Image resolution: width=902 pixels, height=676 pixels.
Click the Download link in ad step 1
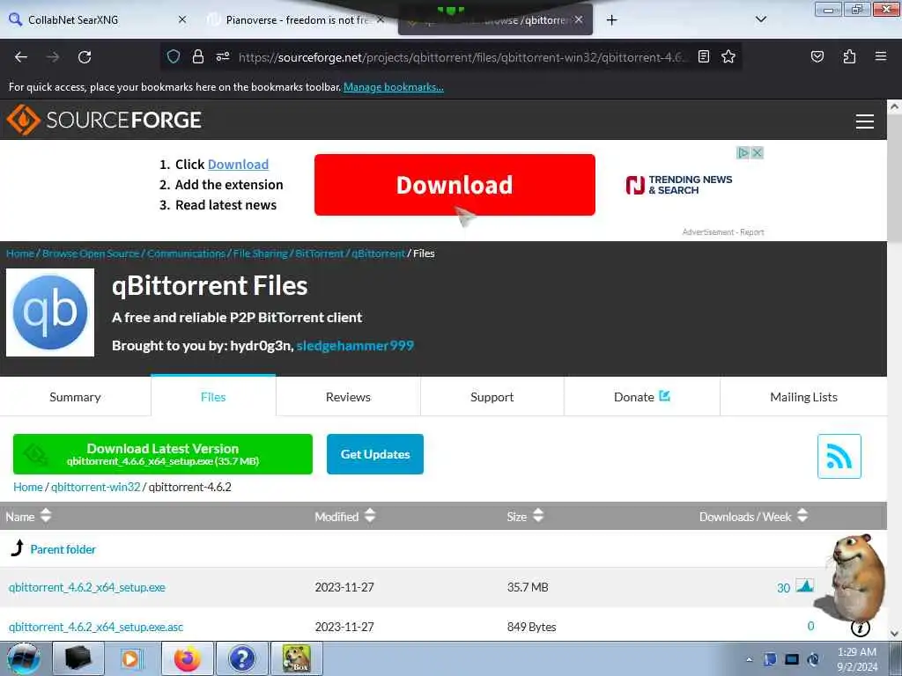238,165
